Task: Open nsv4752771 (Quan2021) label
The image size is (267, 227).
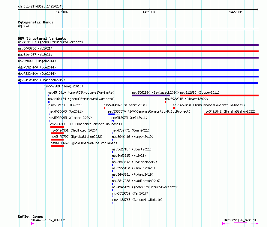Action: [x=130, y=130]
